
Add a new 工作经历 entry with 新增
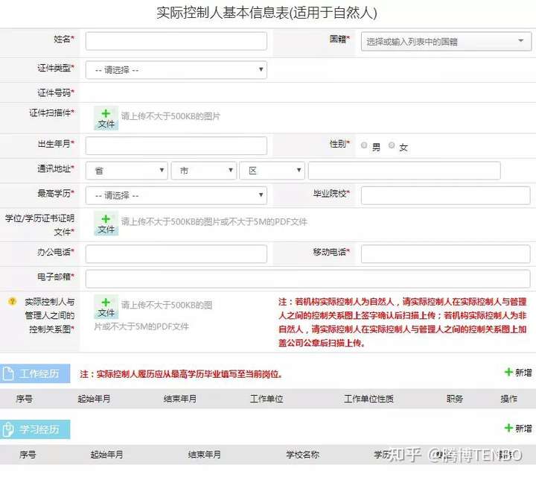click(x=518, y=373)
